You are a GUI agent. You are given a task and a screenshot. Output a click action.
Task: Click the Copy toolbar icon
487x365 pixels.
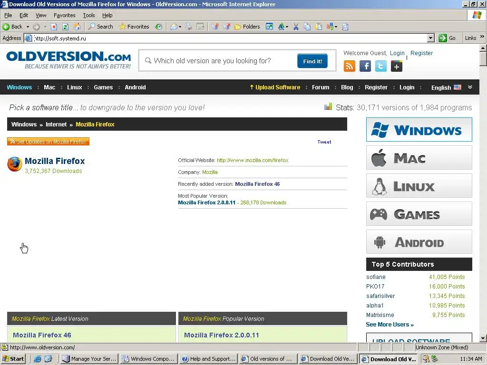pyautogui.click(x=307, y=27)
